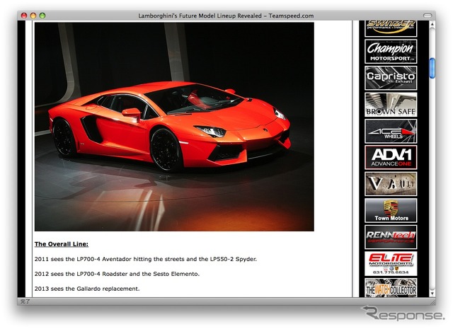Image resolution: width=453 pixels, height=329 pixels.
Task: Open The Watch Collector banner
Action: [391, 287]
